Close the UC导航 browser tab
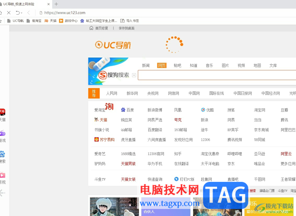This screenshot has width=296, height=216. [x=49, y=4]
